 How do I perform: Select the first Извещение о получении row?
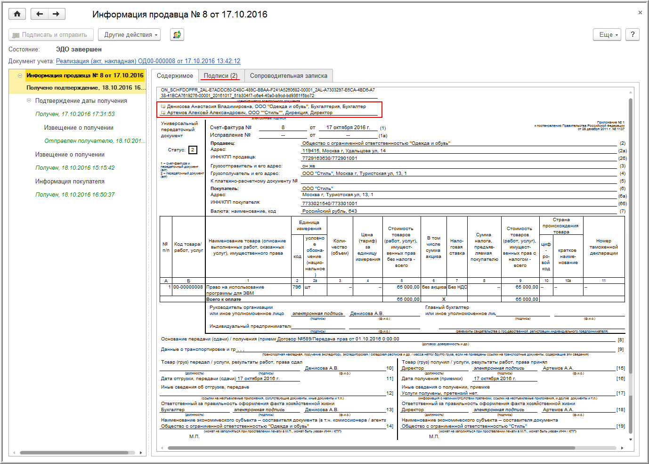79,128
